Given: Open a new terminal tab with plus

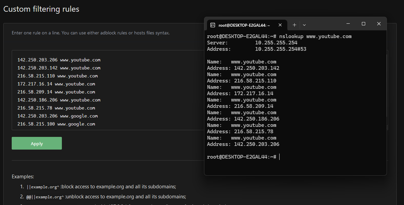Looking at the screenshot, I should pos(294,25).
